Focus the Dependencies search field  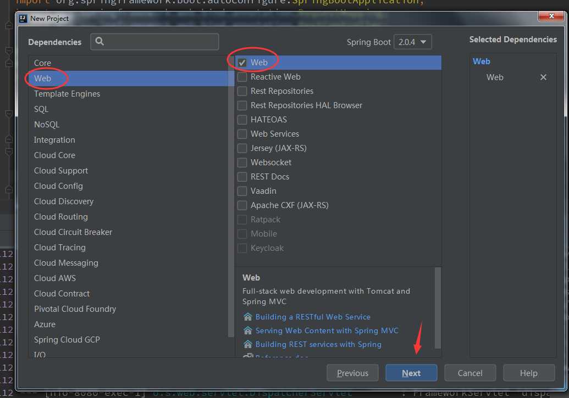coord(154,42)
